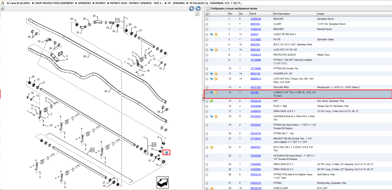Sort by Ref column header
The height and width of the screenshot is (190, 392).
coord(233,14)
